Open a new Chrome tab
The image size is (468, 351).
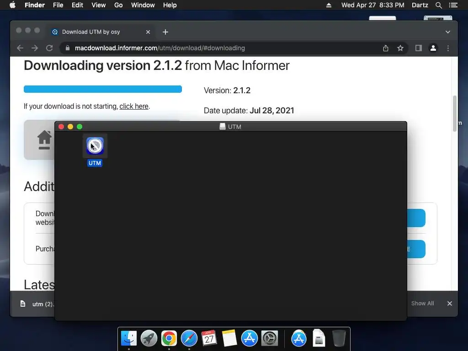pyautogui.click(x=165, y=32)
